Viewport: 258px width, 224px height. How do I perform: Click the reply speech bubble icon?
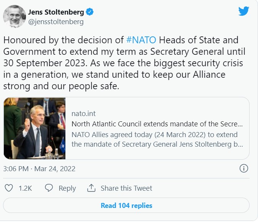pyautogui.click(x=49, y=188)
